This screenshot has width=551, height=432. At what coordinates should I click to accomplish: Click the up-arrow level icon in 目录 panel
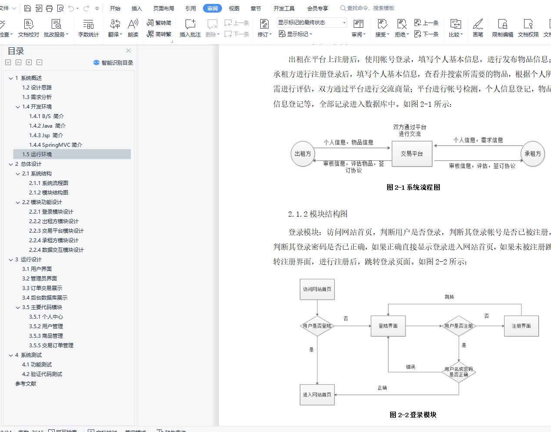pos(18,63)
